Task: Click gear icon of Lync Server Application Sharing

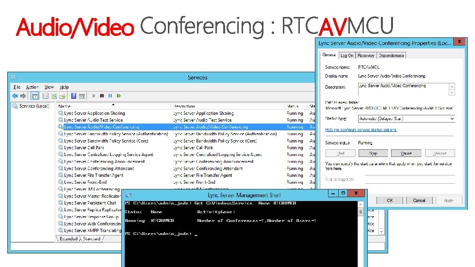Action: click(61, 113)
